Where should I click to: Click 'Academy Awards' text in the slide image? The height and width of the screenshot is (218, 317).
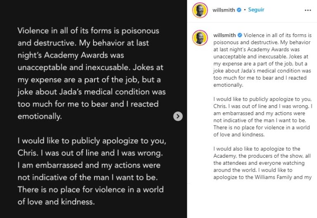tap(76, 55)
